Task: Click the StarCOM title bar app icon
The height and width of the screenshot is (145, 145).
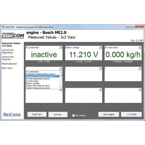Action: click(x=3, y=27)
